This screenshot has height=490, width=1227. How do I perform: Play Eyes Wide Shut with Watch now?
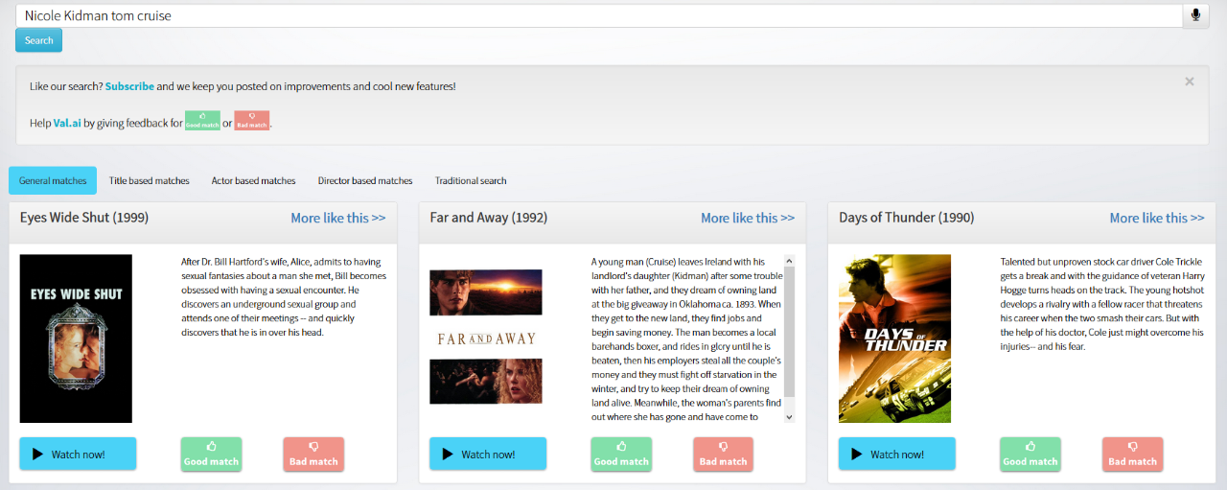78,454
